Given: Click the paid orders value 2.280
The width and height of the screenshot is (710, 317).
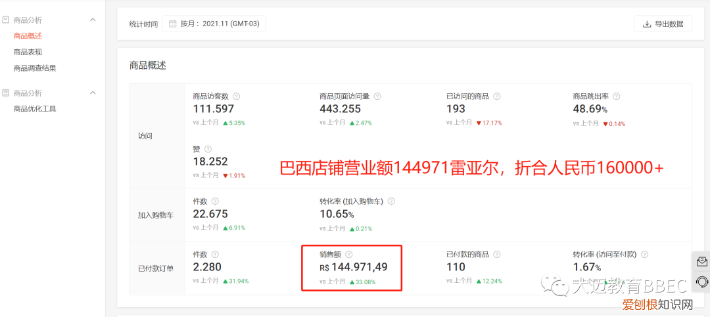Looking at the screenshot, I should [x=207, y=267].
